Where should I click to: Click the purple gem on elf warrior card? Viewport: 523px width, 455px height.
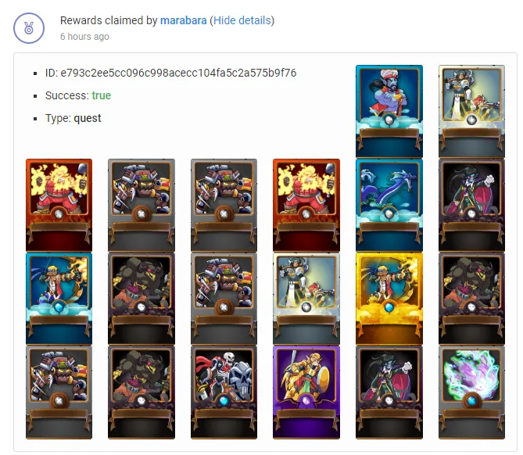306,400
